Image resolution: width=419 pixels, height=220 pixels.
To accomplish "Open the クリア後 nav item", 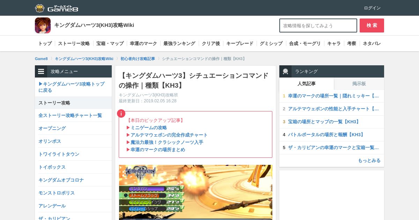I will coord(211,44).
